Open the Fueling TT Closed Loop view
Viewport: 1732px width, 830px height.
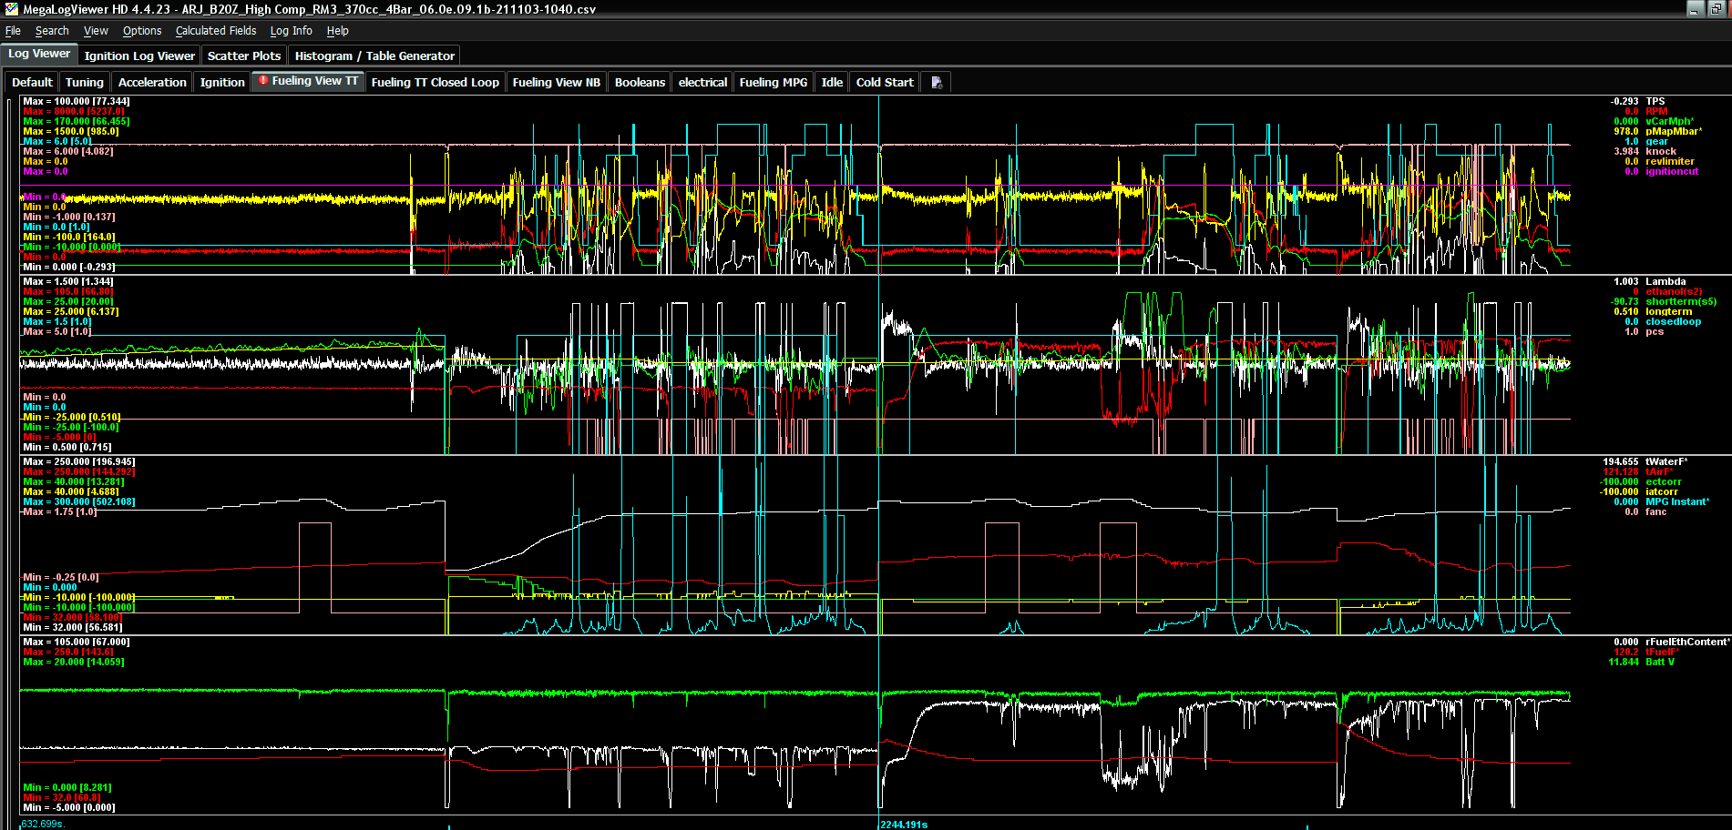(435, 82)
